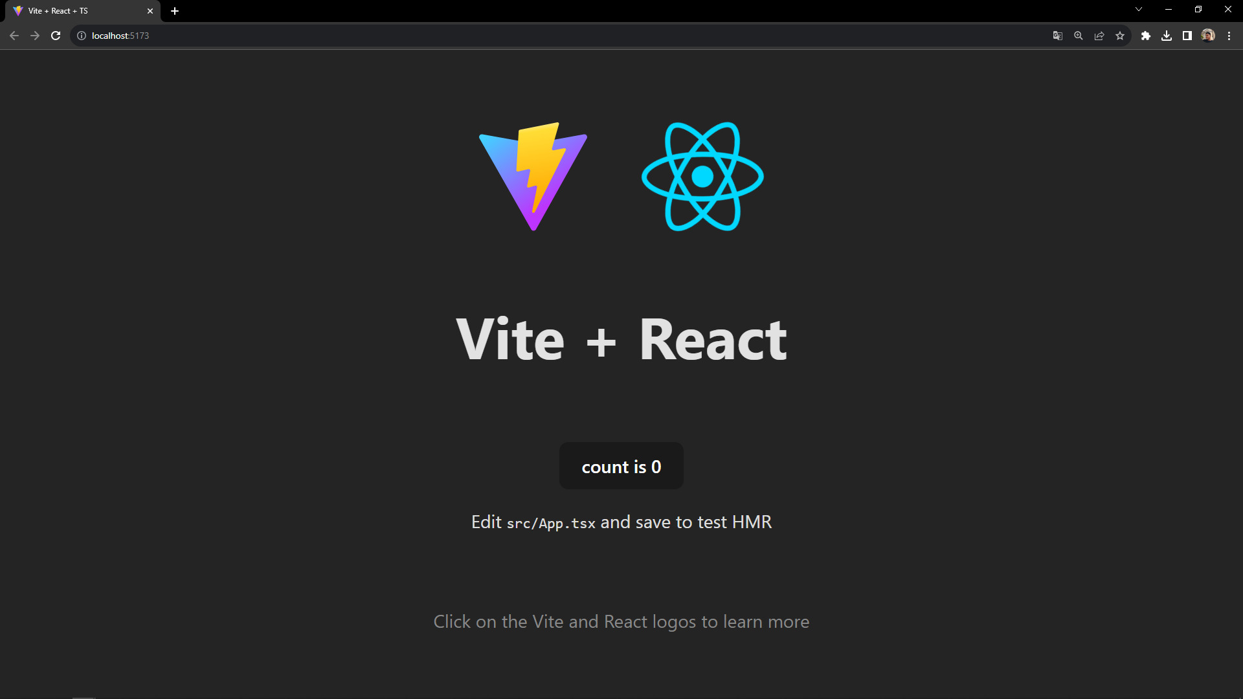Expand browser profile account menu
The height and width of the screenshot is (699, 1243).
click(x=1207, y=35)
